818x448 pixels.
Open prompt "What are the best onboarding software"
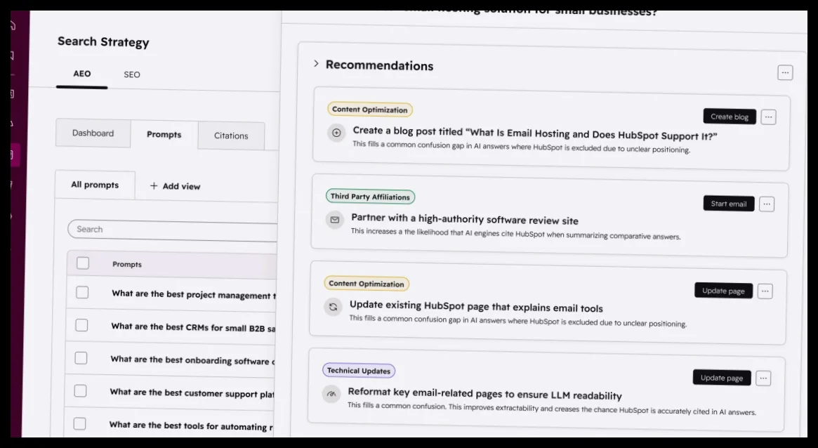click(192, 360)
